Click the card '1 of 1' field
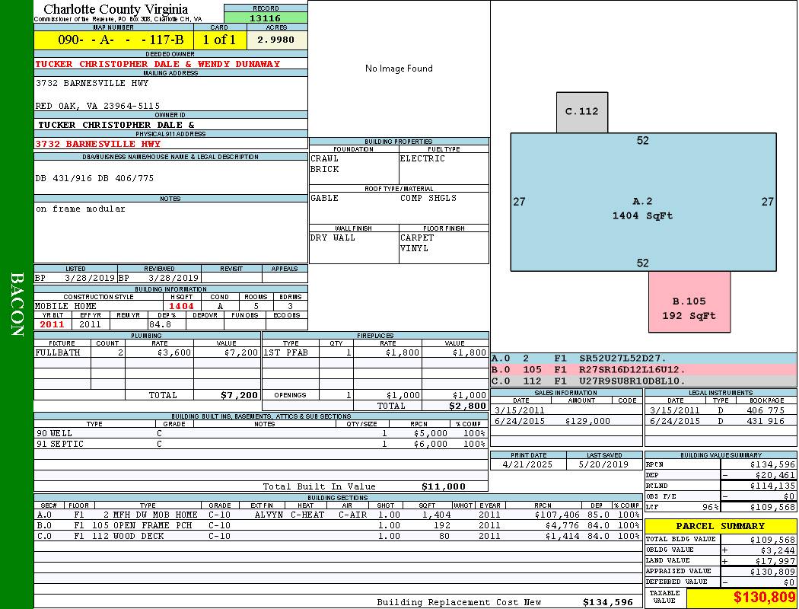 (219, 40)
